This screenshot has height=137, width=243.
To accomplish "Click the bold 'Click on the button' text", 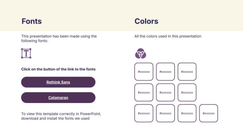I will pos(58,69).
